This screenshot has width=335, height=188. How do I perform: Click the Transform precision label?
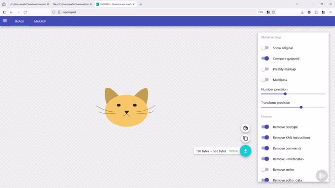pos(275,103)
